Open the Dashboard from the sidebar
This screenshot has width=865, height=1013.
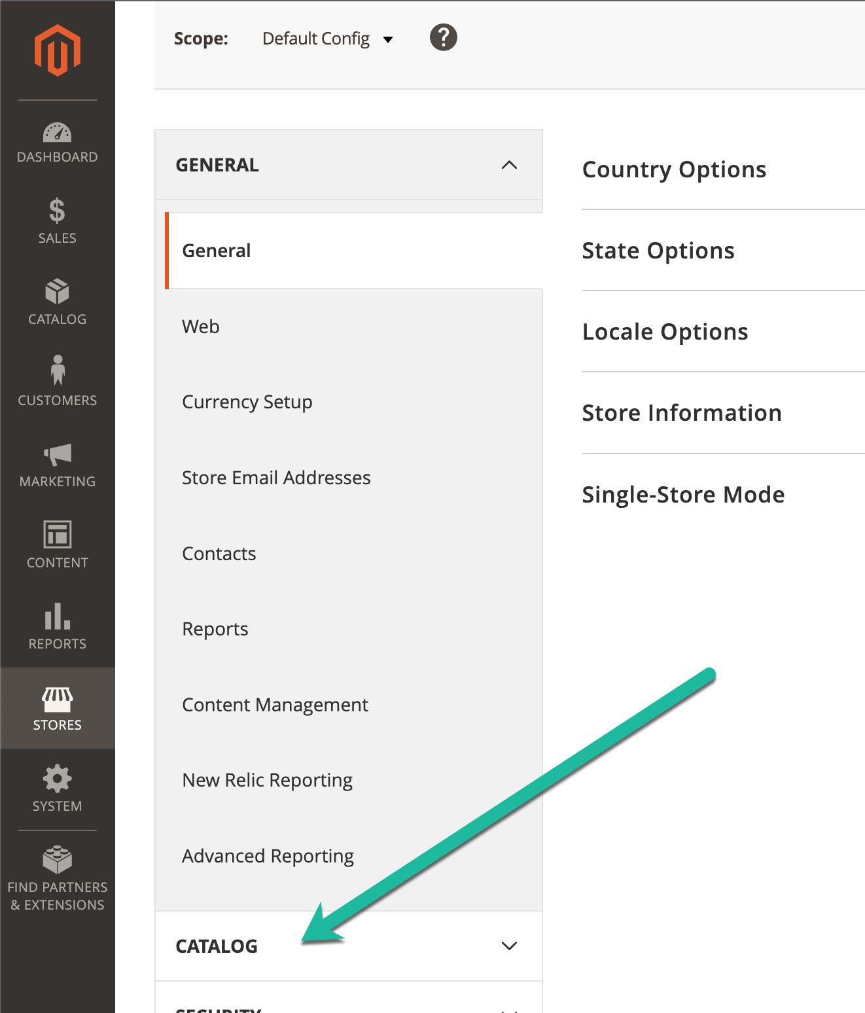[58, 141]
